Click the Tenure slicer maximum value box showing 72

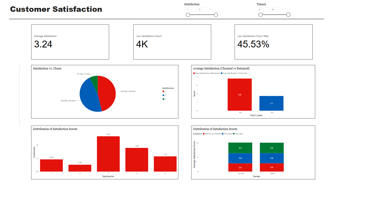pyautogui.click(x=276, y=9)
